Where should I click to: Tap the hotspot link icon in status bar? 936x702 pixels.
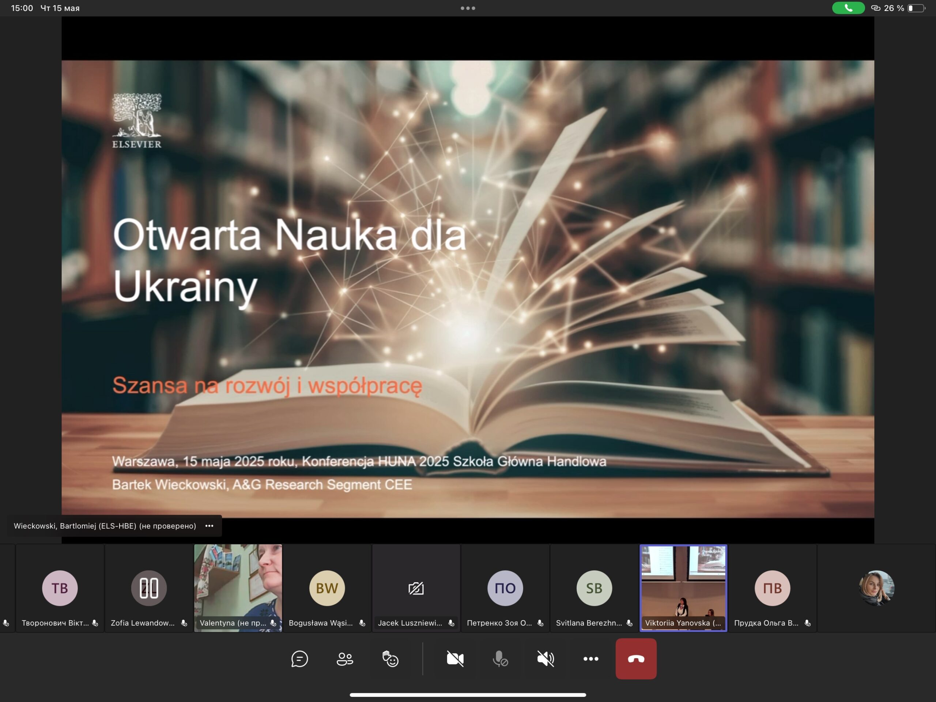pyautogui.click(x=876, y=8)
